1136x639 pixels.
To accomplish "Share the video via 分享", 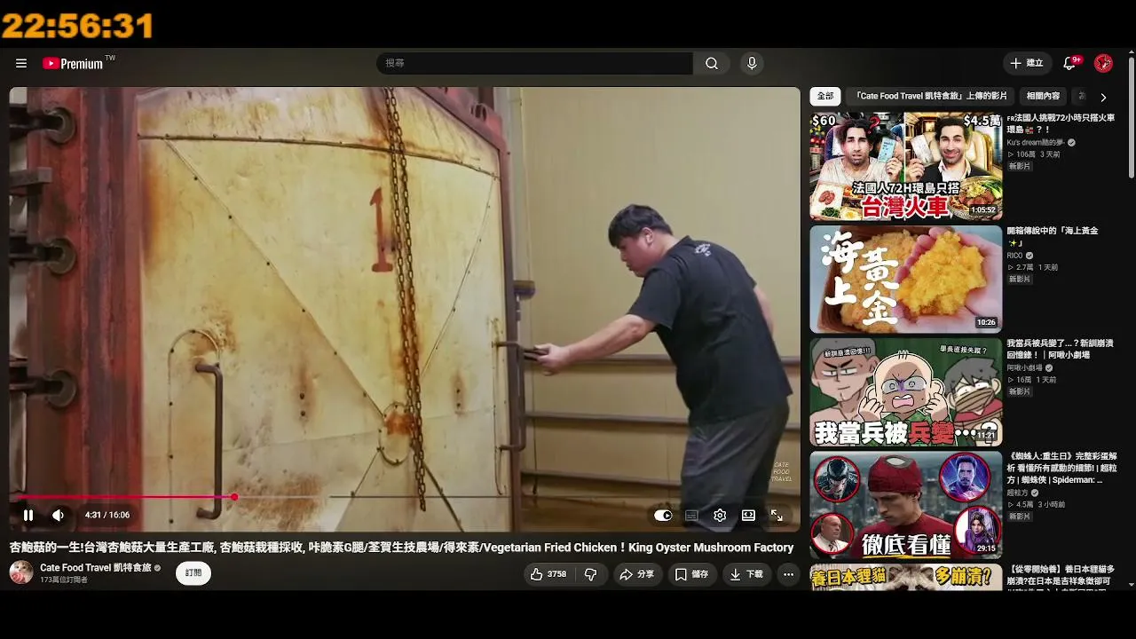I will pyautogui.click(x=636, y=574).
